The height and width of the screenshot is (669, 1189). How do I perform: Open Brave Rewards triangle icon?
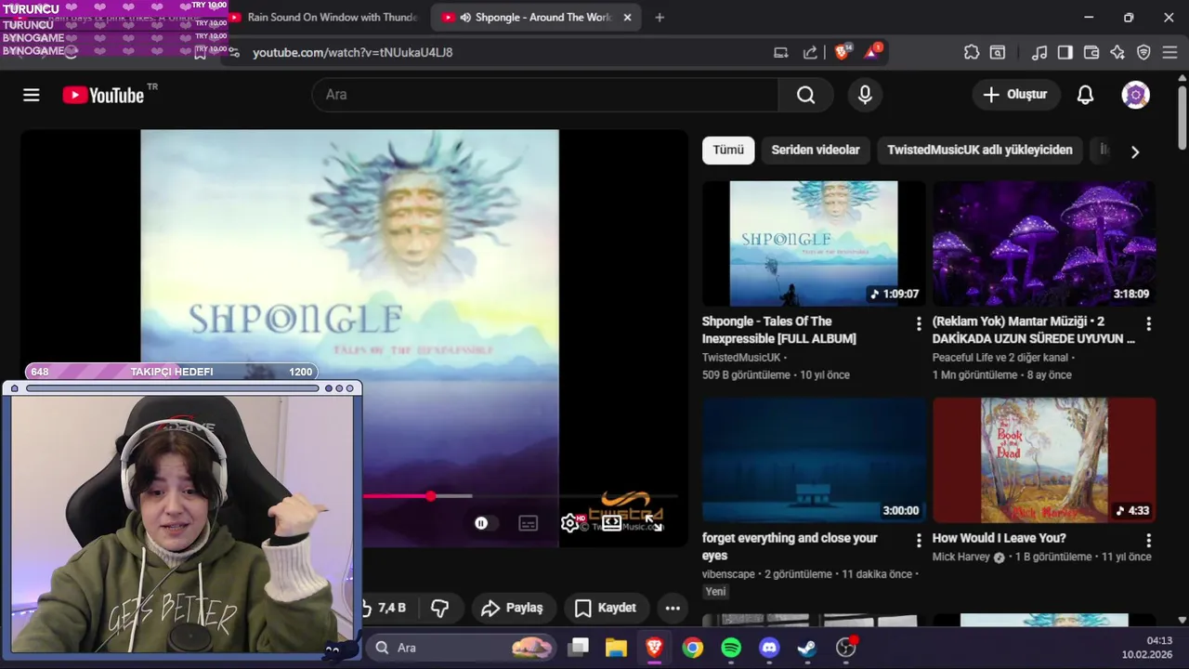[x=872, y=52]
